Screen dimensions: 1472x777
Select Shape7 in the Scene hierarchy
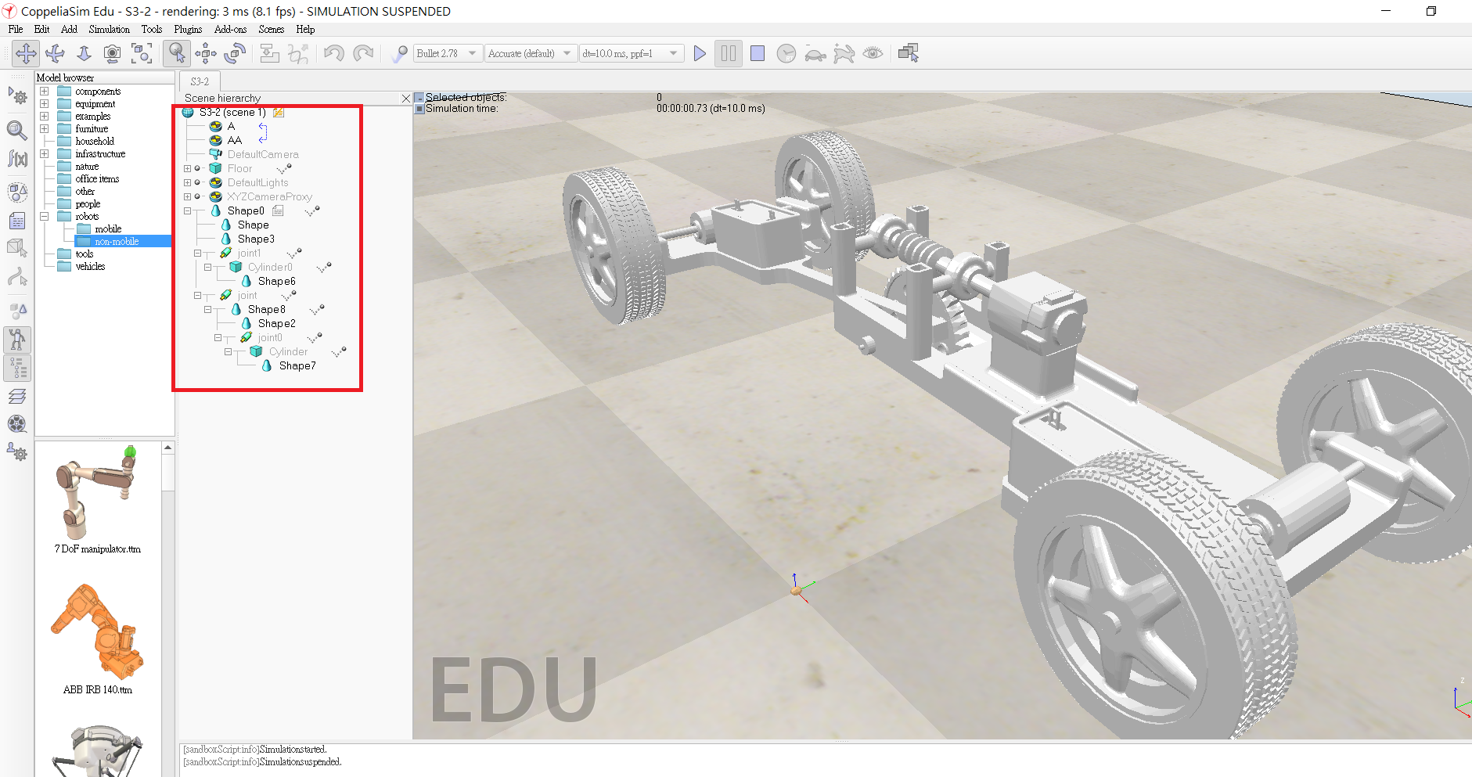tap(297, 366)
